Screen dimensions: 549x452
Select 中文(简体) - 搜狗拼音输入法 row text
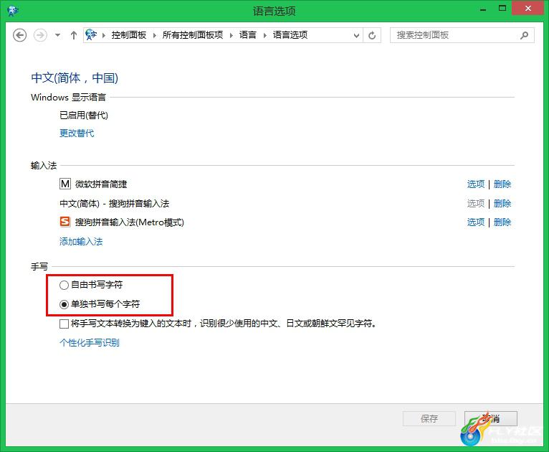[x=114, y=203]
